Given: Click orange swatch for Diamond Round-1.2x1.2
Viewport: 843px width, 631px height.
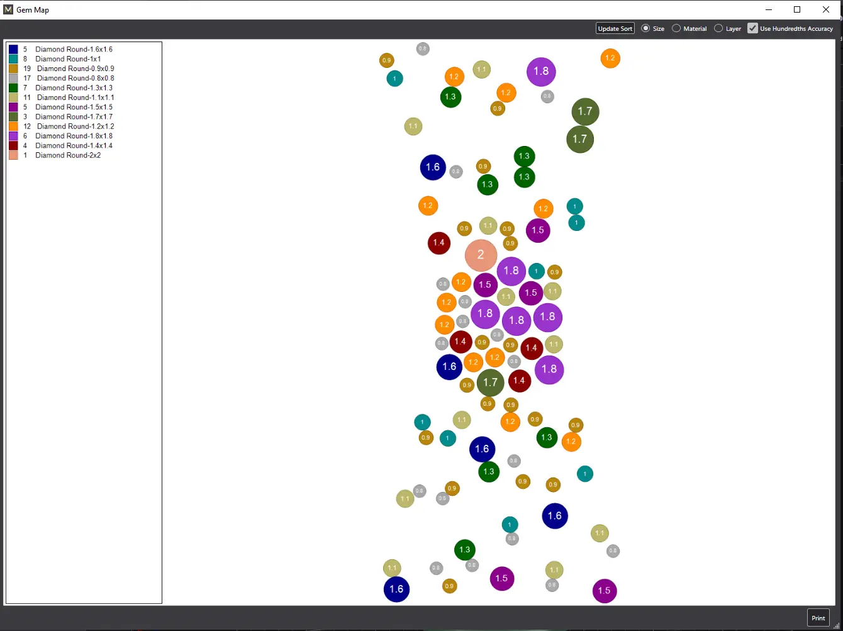Looking at the screenshot, I should tap(13, 126).
